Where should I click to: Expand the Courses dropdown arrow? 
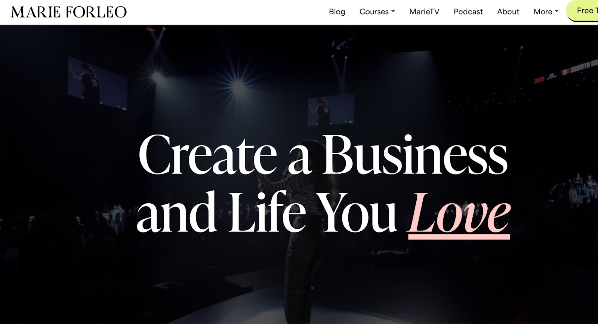(393, 11)
